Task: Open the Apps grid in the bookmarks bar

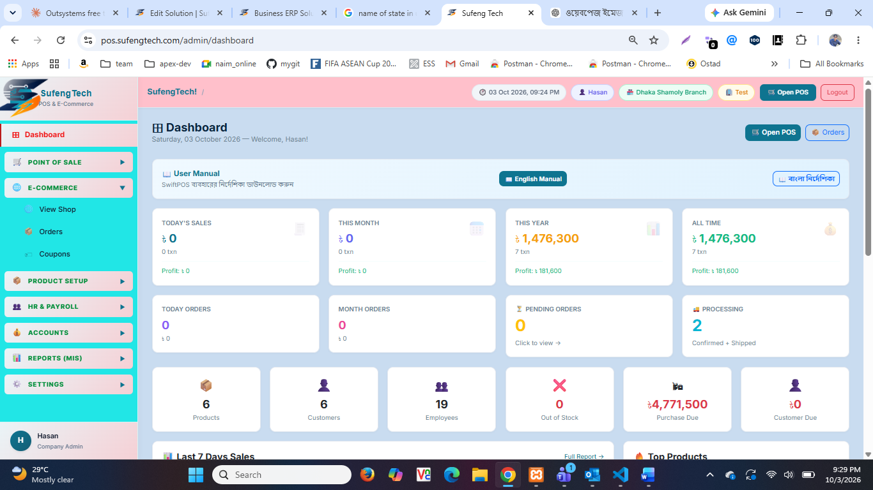Action: 24,64
